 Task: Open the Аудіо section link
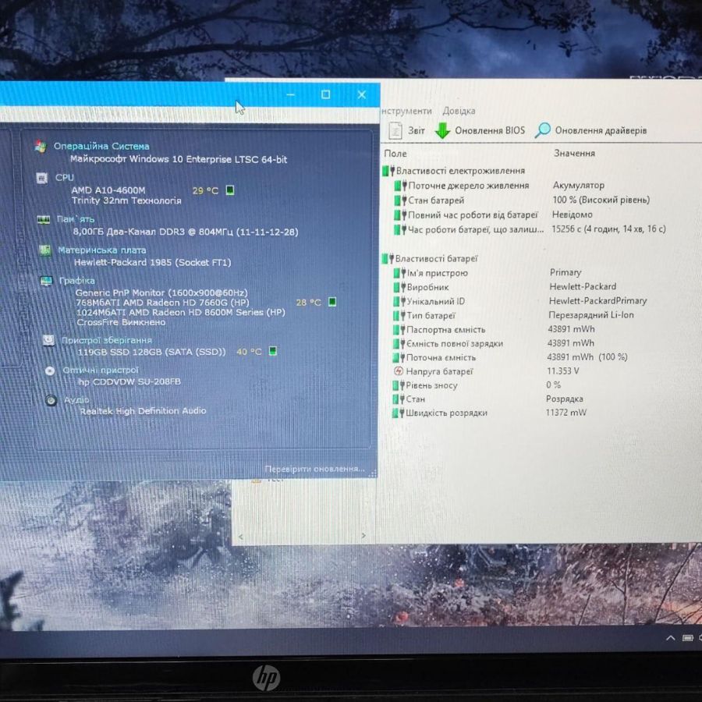coord(76,399)
